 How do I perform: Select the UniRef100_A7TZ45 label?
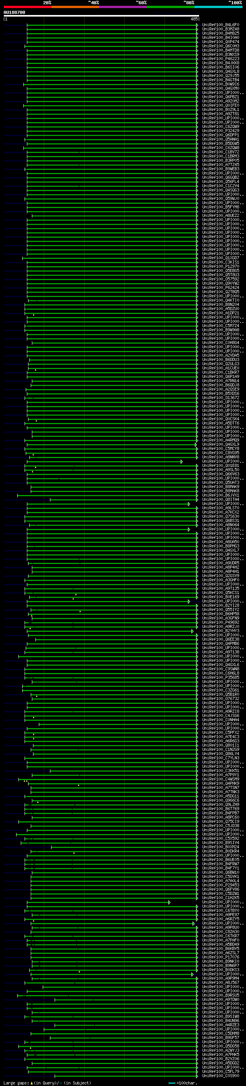pos(221,165)
